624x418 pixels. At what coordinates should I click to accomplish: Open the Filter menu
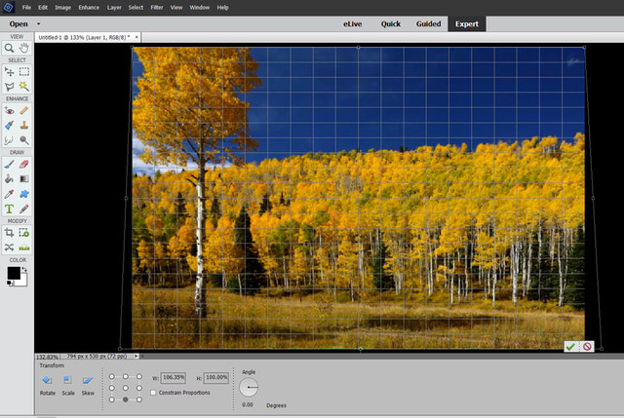pos(157,7)
